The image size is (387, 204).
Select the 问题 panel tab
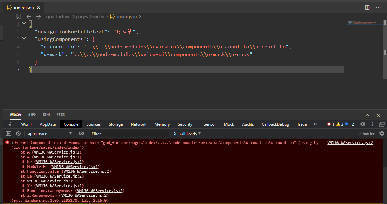click(32, 115)
